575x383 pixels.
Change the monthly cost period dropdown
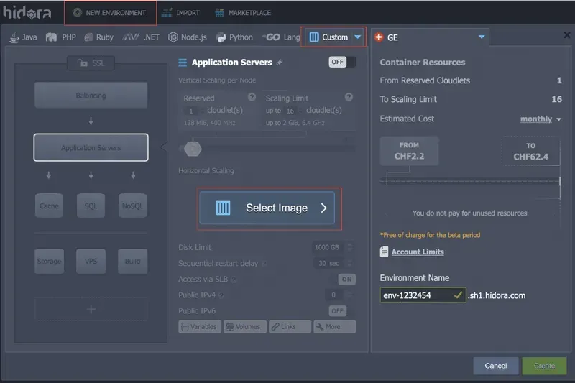tap(540, 119)
